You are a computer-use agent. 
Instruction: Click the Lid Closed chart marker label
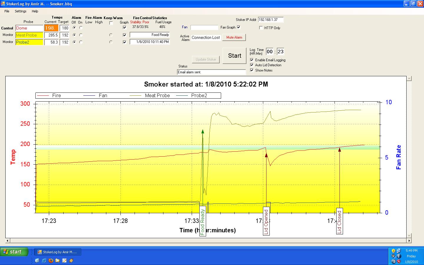339,221
